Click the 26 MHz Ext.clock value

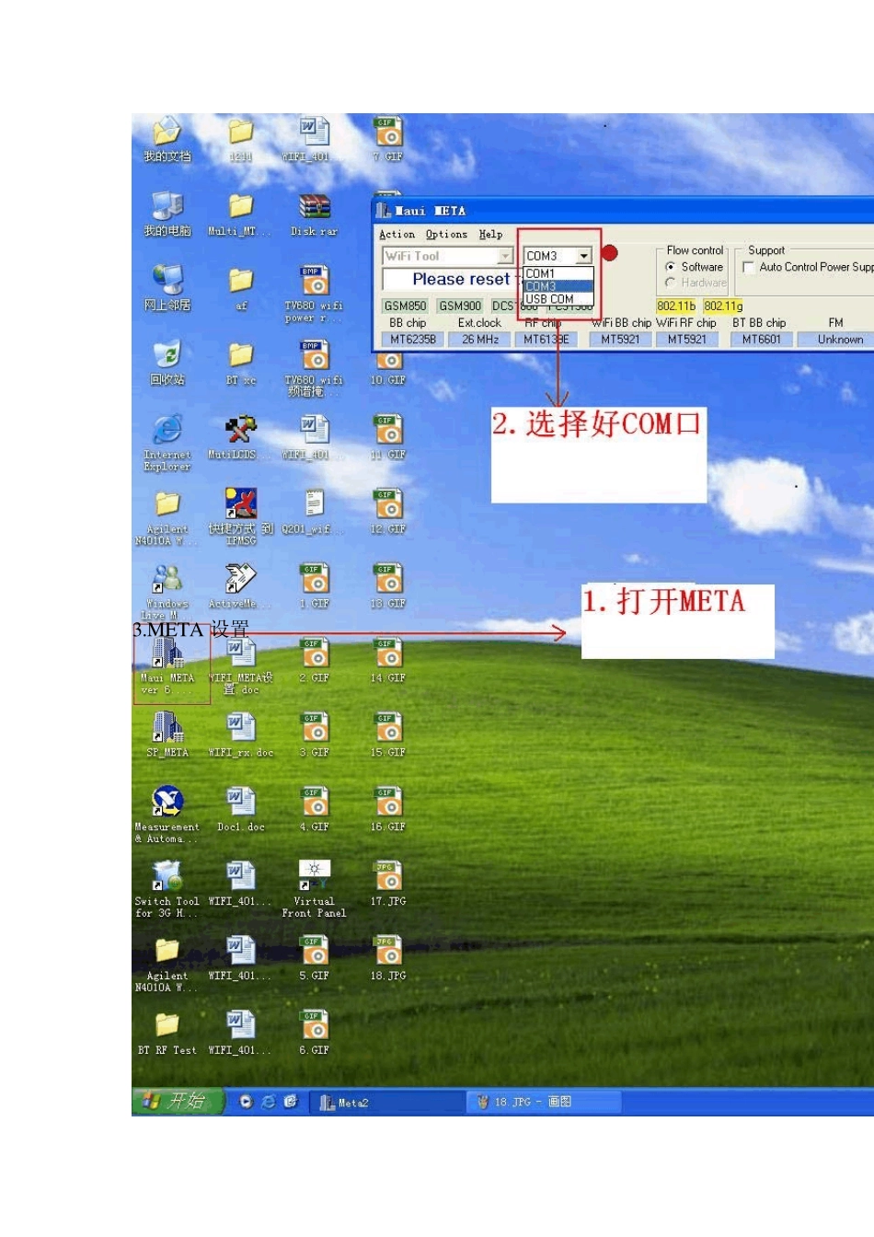click(480, 340)
